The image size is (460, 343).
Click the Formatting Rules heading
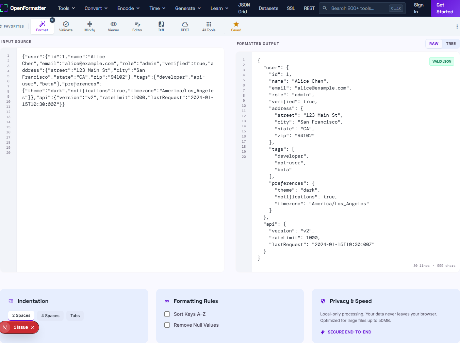coord(196,301)
